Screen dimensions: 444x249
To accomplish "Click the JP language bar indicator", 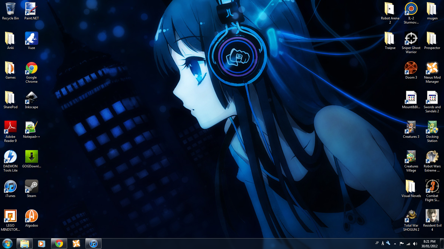I will (x=377, y=243).
